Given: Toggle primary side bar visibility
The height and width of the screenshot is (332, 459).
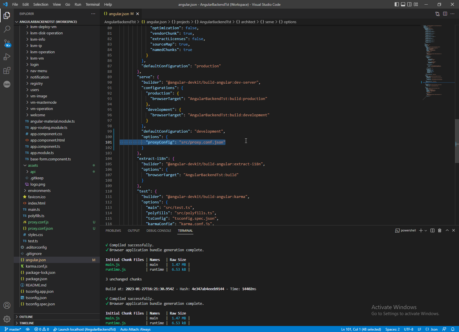Looking at the screenshot, I should point(396,4).
